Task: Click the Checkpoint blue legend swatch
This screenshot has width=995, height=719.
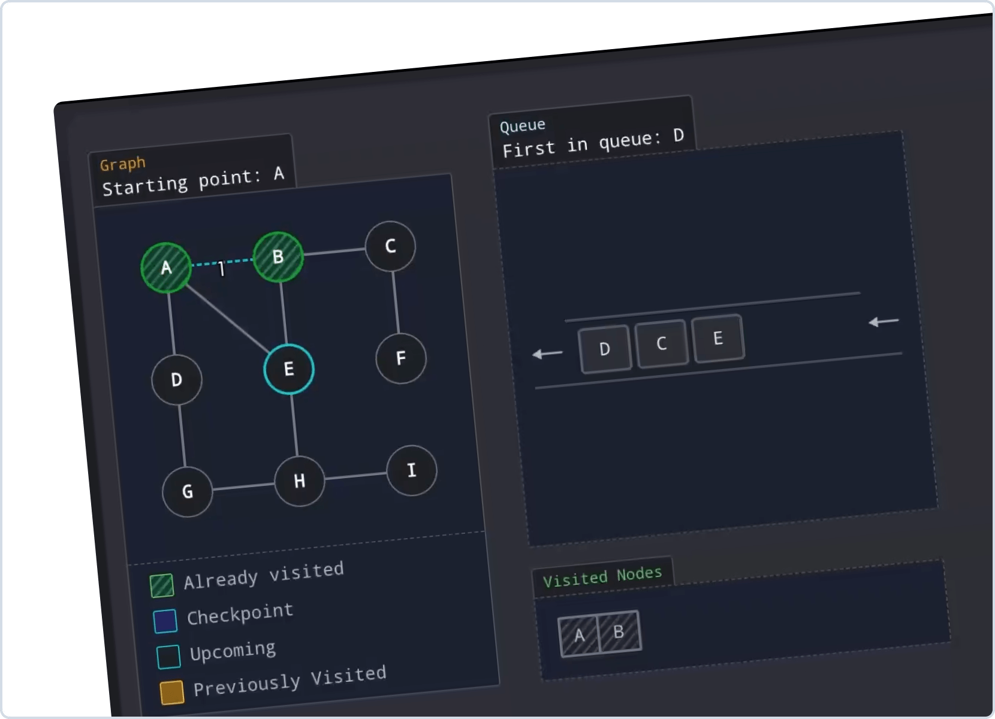Action: point(165,621)
